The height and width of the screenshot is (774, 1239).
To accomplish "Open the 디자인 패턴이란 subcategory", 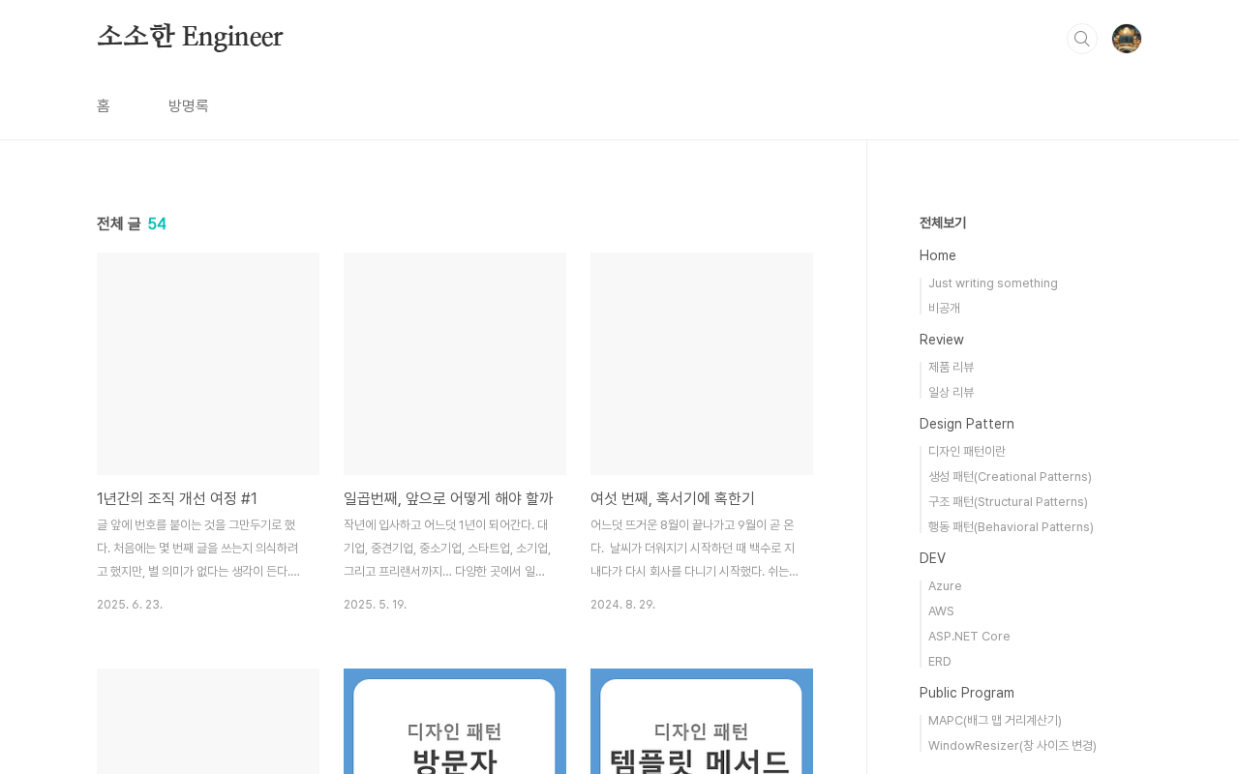I will coord(967,452).
